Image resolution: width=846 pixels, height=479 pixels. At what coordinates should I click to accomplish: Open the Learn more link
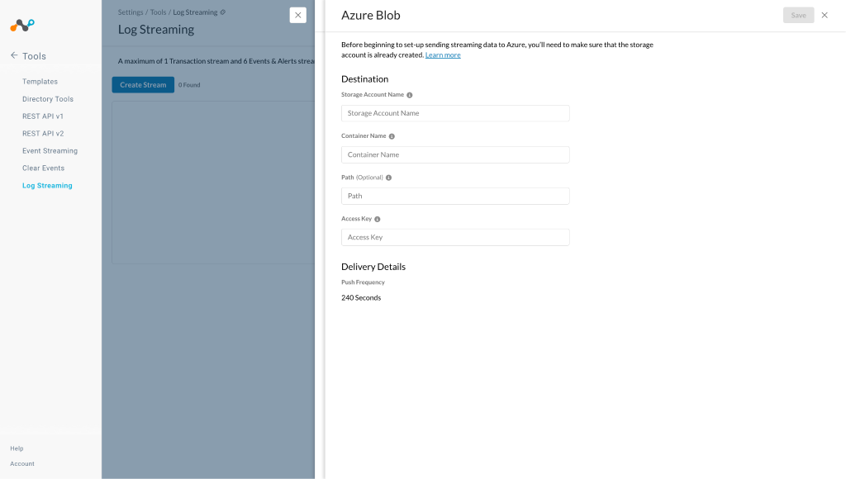tap(443, 55)
